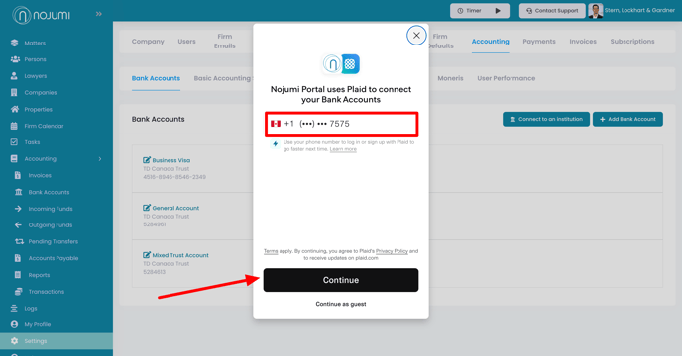The width and height of the screenshot is (682, 356).
Task: Click the Connect to an institution button
Action: point(546,119)
